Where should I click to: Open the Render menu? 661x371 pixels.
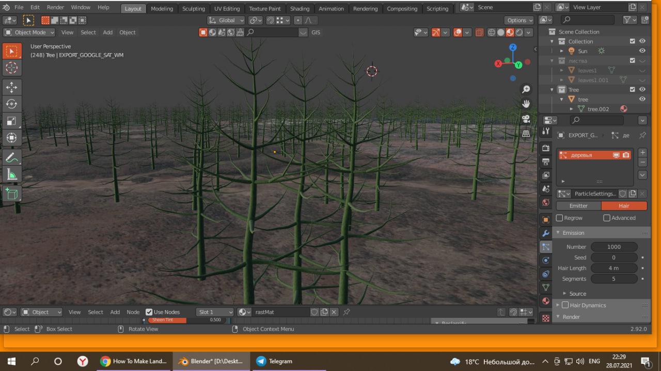pyautogui.click(x=55, y=7)
